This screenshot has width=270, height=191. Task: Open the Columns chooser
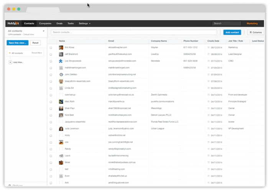coord(256,32)
